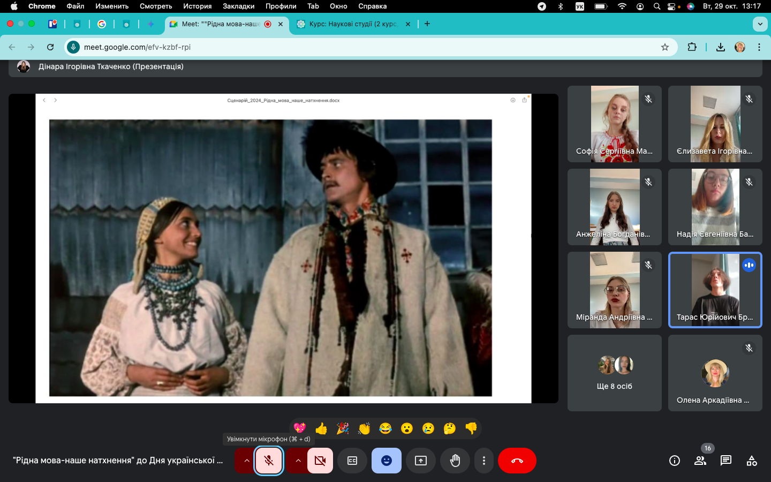This screenshot has height=482, width=771.
Task: Raise hand in the meeting
Action: (455, 461)
